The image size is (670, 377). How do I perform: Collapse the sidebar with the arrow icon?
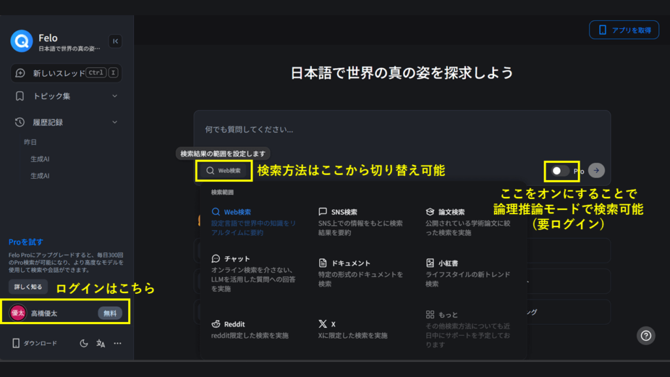[115, 41]
